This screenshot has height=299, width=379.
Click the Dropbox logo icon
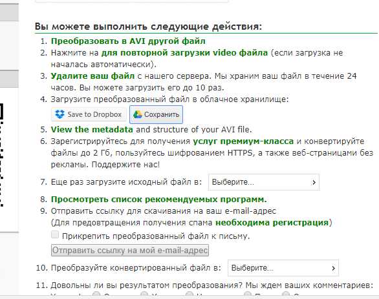60,114
